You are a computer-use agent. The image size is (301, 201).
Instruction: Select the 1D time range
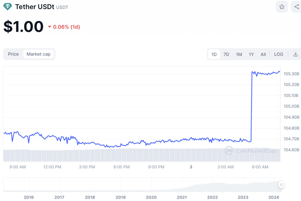coord(214,54)
